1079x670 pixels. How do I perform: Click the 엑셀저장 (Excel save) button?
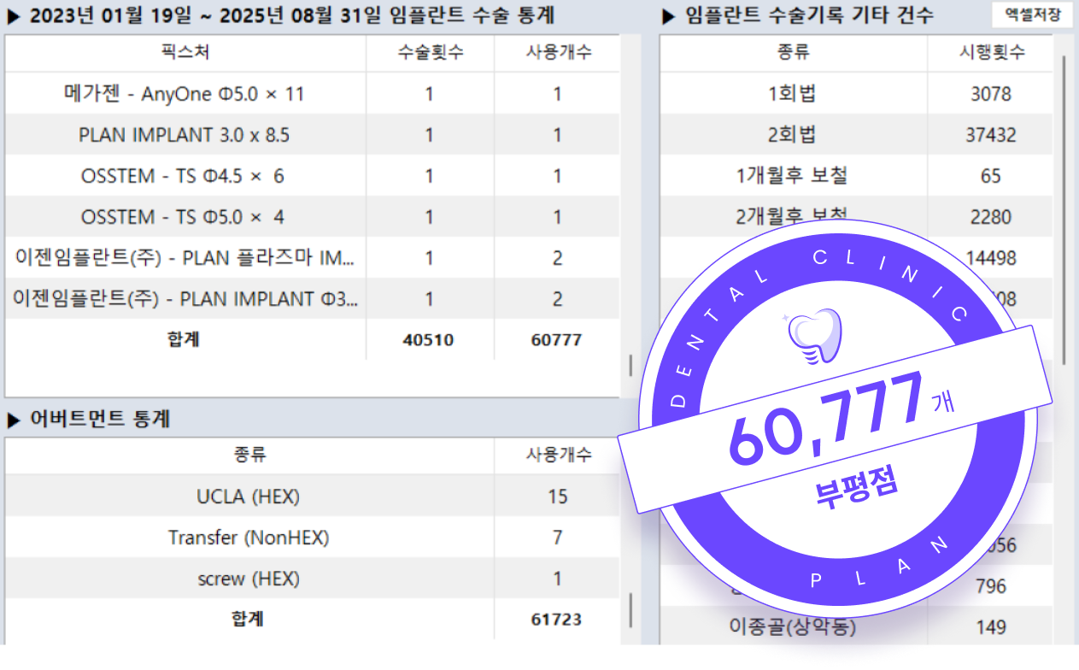click(1031, 15)
